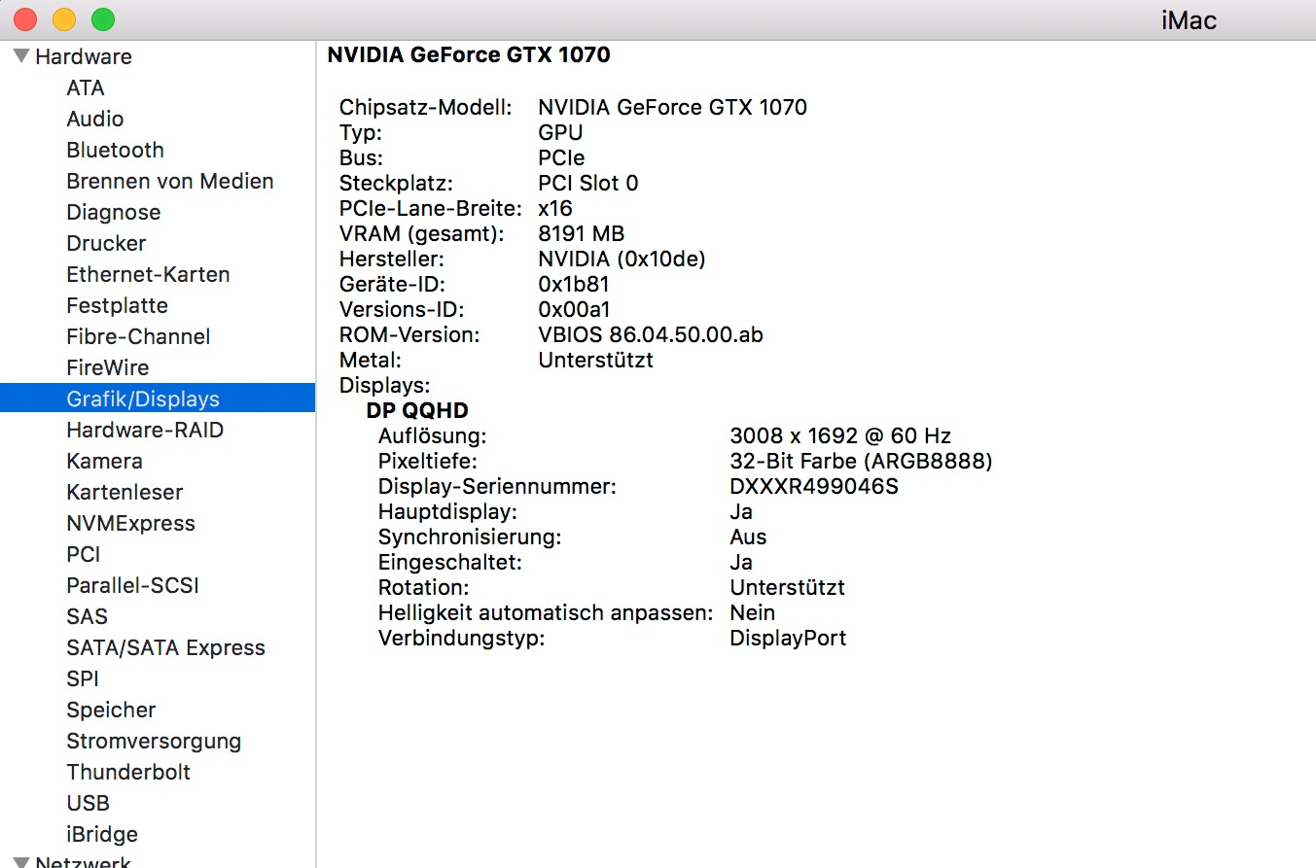Click the selected Grafik/Displays item
This screenshot has width=1316, height=868.
(x=143, y=399)
